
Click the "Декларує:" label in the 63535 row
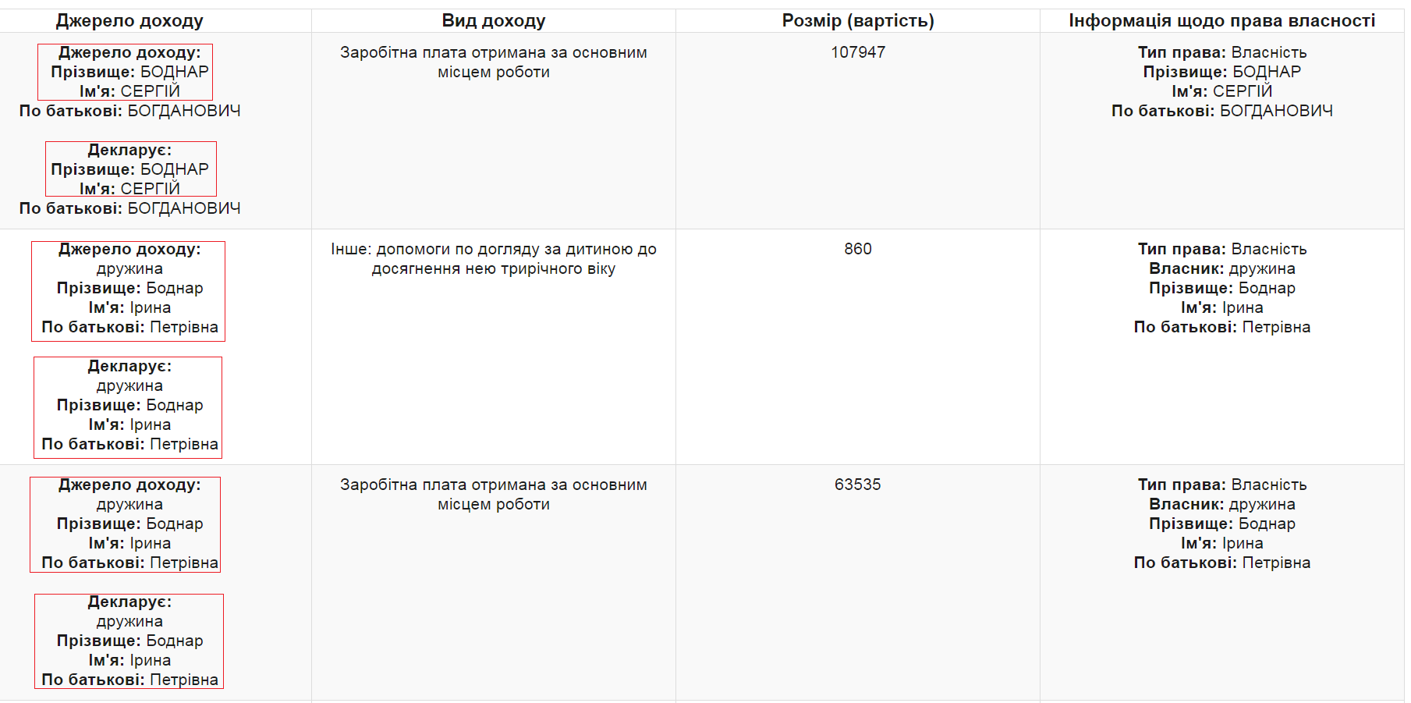pyautogui.click(x=129, y=602)
